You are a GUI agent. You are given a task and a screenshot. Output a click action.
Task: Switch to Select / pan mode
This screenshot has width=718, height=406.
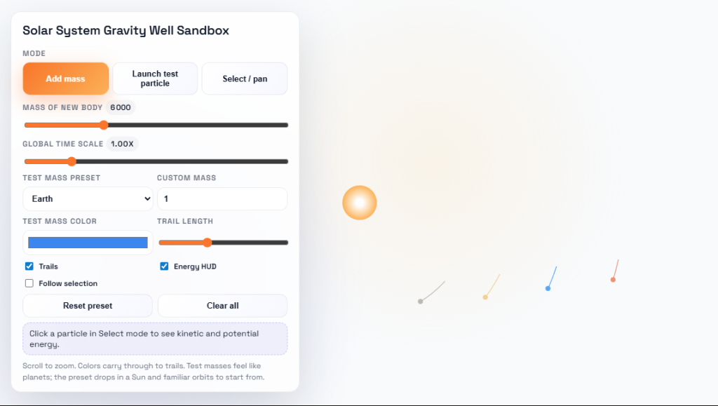(x=245, y=79)
